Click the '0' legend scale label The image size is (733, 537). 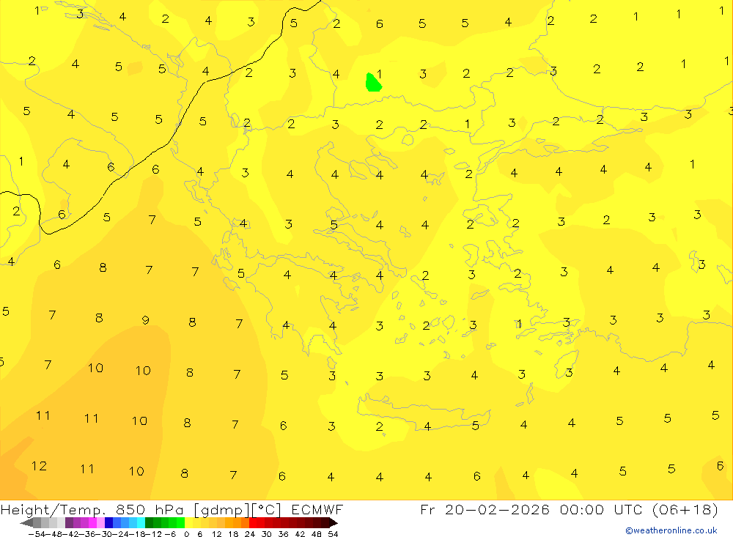pyautogui.click(x=186, y=534)
